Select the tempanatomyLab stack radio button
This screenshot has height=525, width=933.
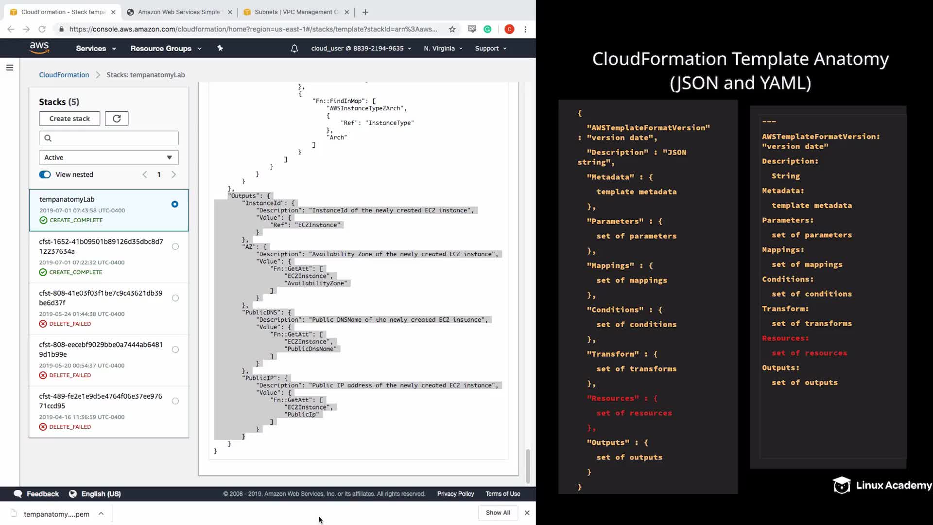coord(175,204)
